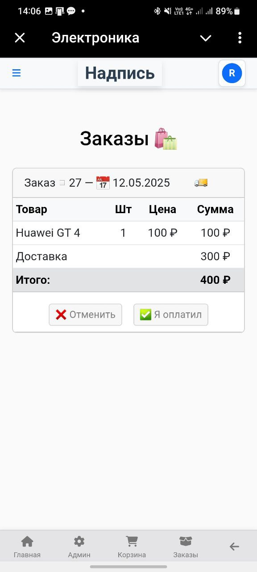The height and width of the screenshot is (572, 257).
Task: Open the Админ settings tab
Action: (79, 547)
